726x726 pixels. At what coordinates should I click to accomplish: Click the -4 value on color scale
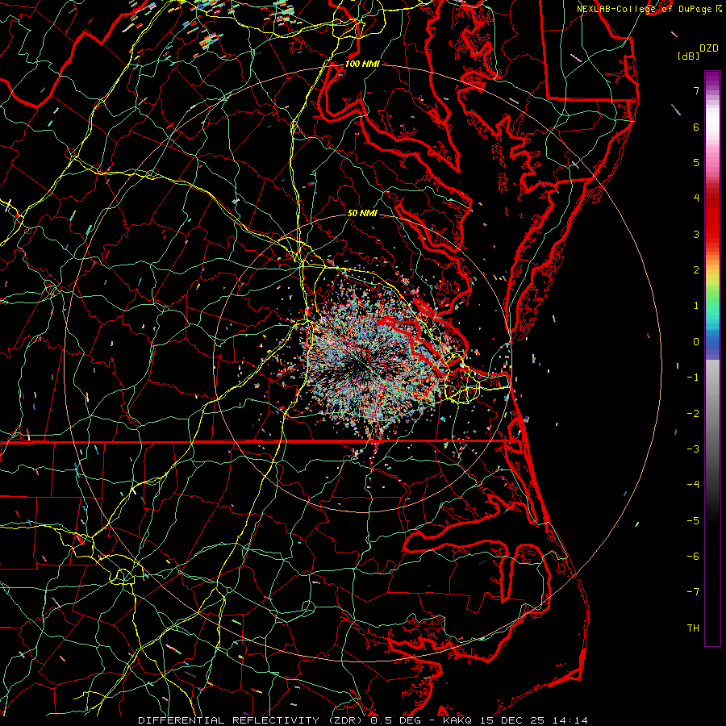(693, 485)
